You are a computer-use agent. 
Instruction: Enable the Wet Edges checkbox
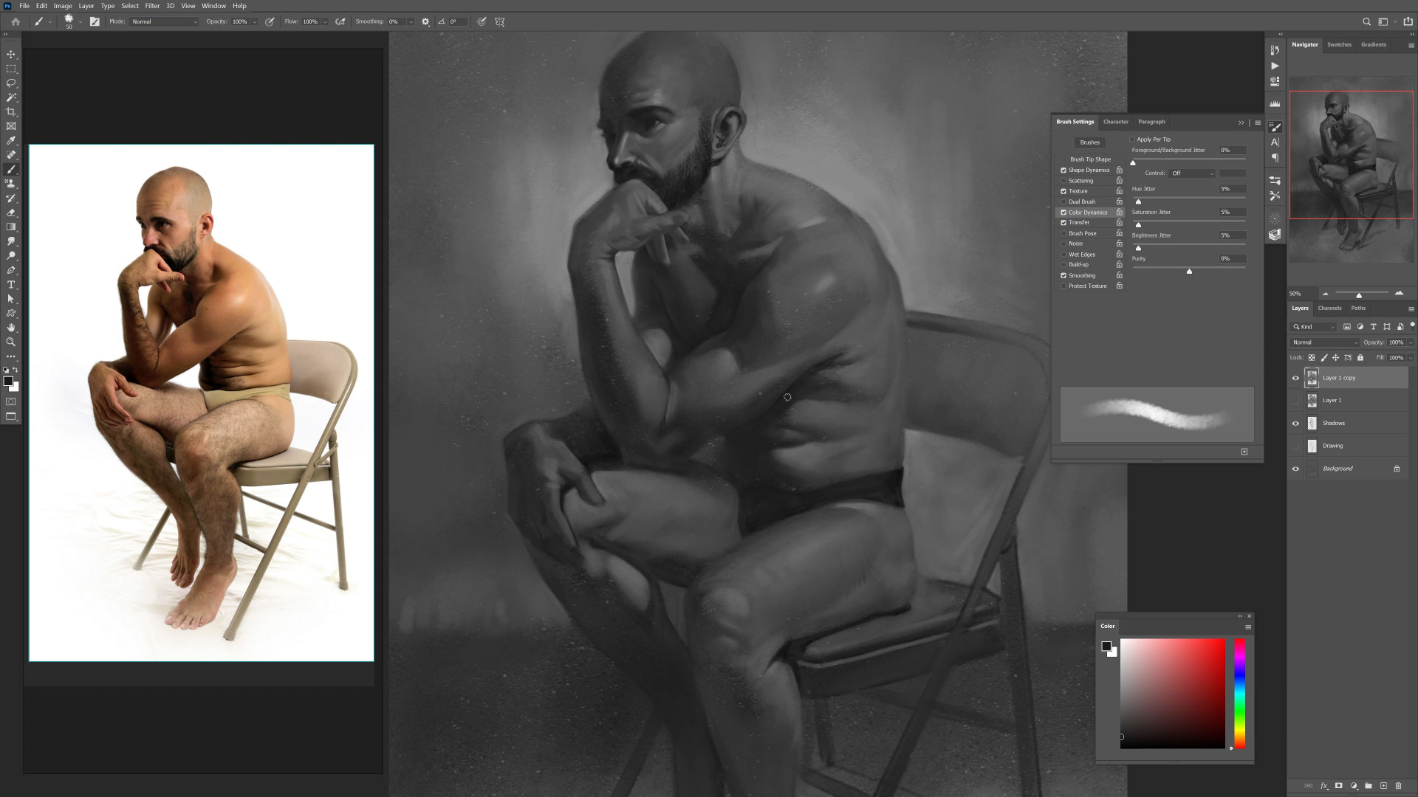(1063, 255)
